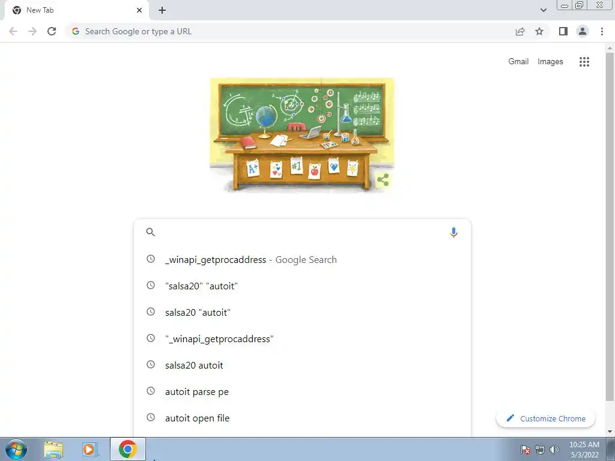
Task: Open the network icon in system tray
Action: click(x=540, y=450)
